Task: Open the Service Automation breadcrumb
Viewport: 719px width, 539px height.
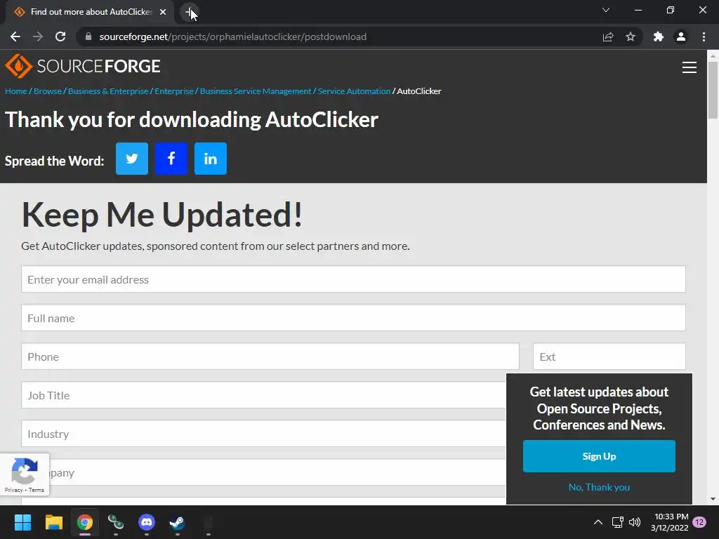Action: point(354,91)
